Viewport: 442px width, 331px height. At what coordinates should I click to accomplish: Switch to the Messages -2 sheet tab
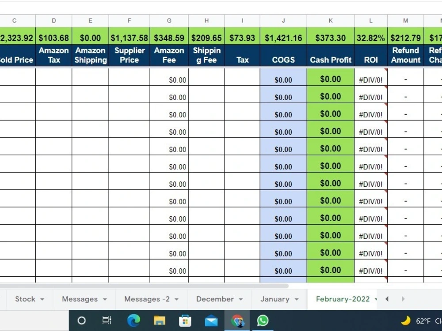coord(147,299)
